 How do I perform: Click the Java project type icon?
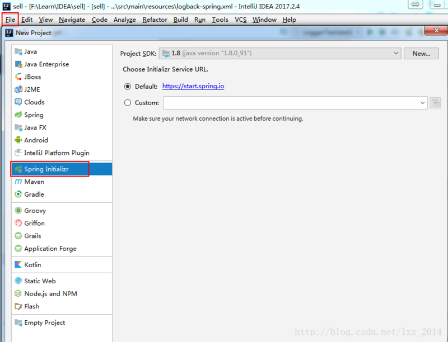pyautogui.click(x=18, y=51)
